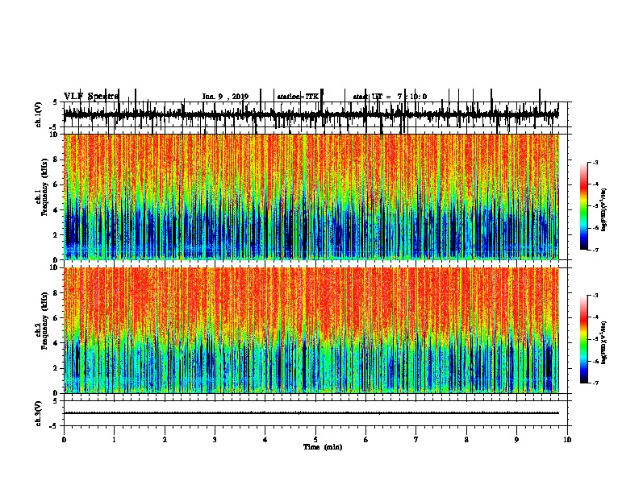Click the "1" minute tick label
This screenshot has width=639, height=493.
tap(114, 440)
